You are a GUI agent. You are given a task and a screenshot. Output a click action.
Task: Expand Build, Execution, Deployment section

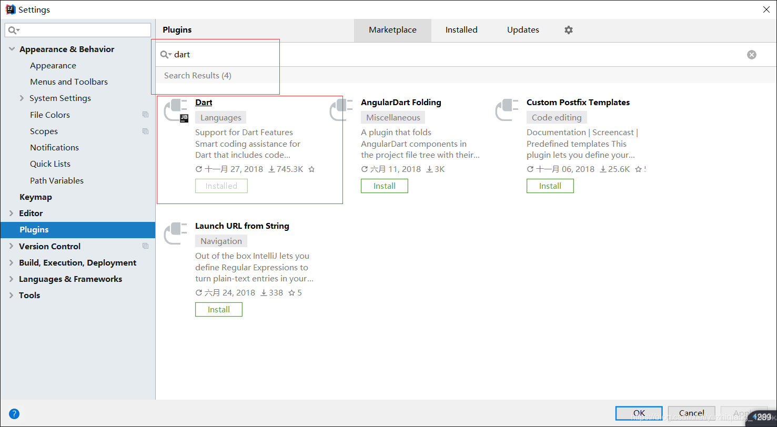(x=12, y=262)
